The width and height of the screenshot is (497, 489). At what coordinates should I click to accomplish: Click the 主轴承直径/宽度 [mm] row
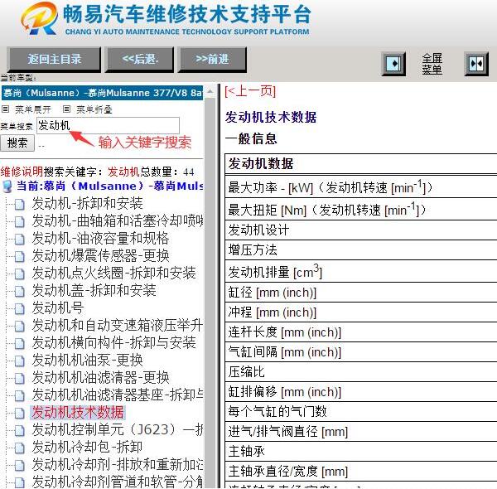coord(360,472)
